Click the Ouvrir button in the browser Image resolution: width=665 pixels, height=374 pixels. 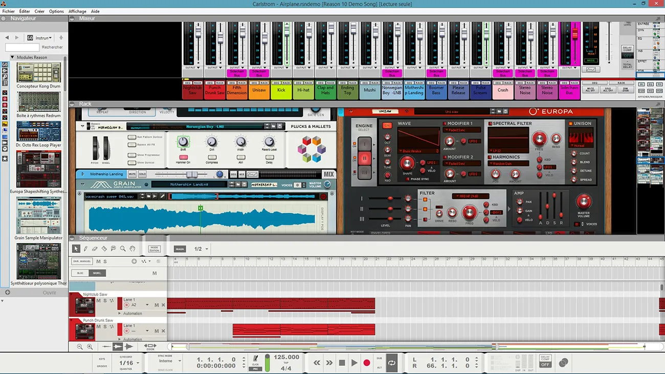(50, 293)
